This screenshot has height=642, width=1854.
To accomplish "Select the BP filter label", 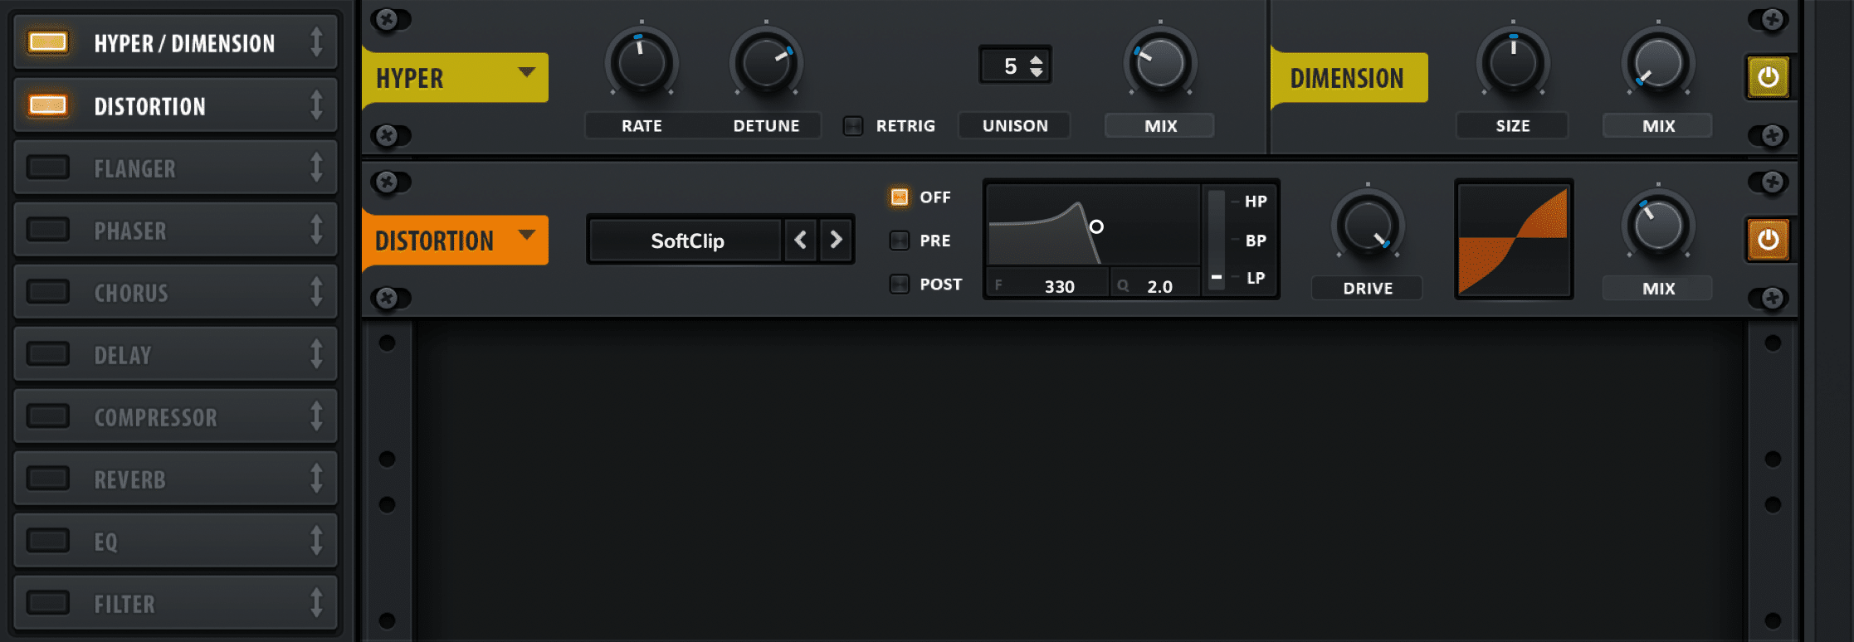I will [x=1256, y=241].
